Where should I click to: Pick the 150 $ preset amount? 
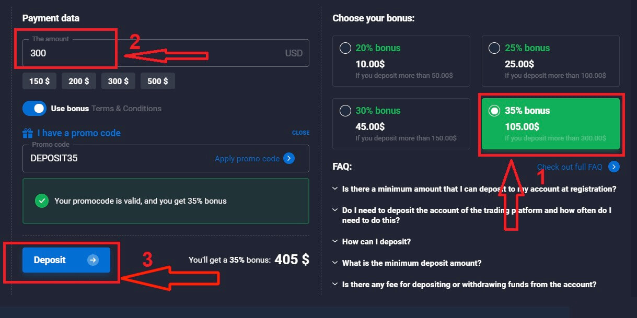point(40,81)
